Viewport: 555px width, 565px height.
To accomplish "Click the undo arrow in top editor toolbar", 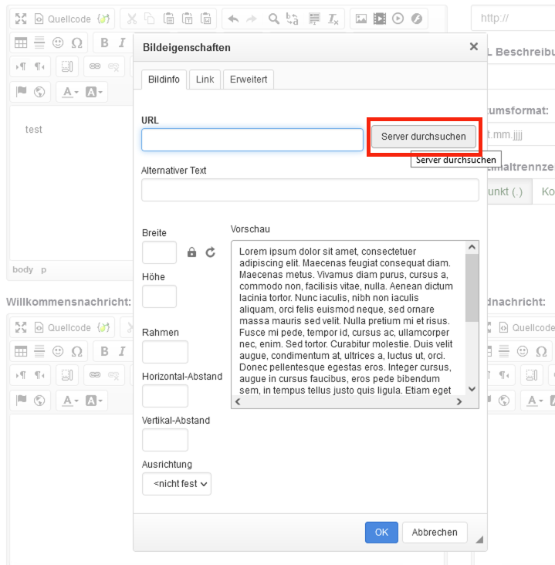I will [234, 19].
